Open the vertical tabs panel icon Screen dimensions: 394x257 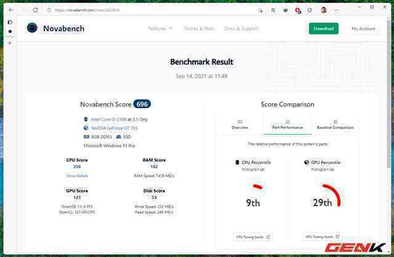click(x=10, y=22)
